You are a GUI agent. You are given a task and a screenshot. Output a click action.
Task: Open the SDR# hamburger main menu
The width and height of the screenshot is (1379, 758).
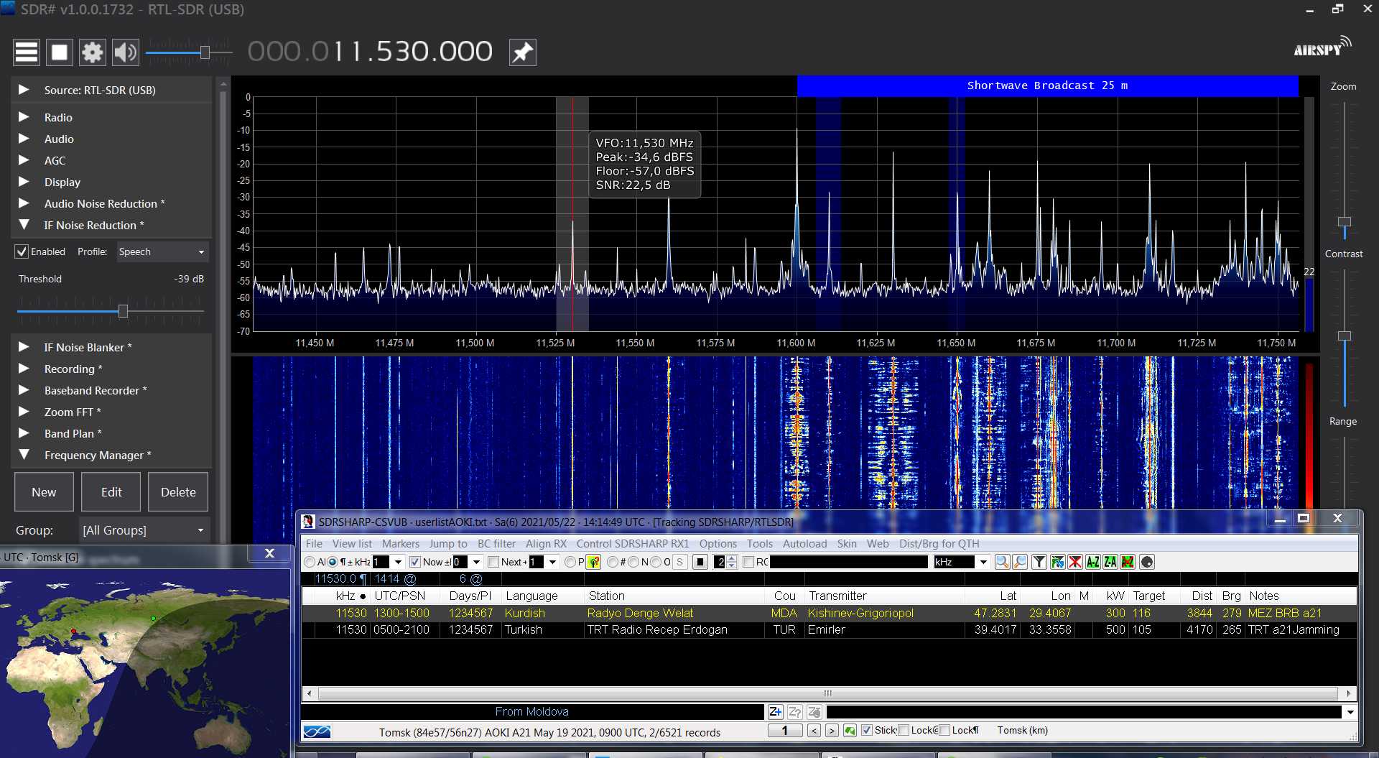pos(27,52)
